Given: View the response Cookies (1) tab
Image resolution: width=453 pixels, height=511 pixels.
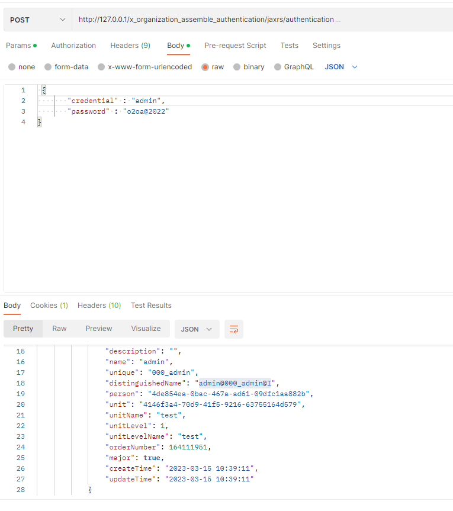Looking at the screenshot, I should [49, 306].
